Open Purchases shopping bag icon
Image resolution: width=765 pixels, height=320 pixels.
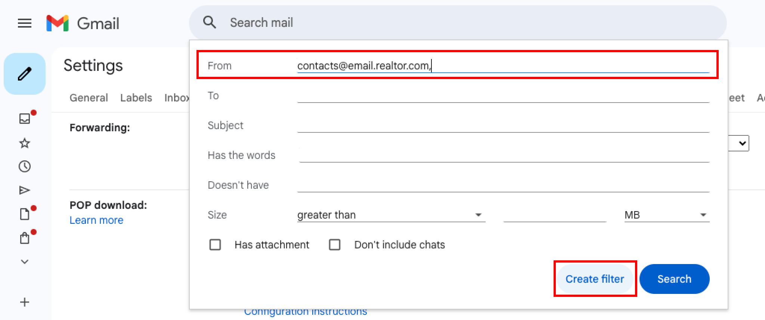25,238
